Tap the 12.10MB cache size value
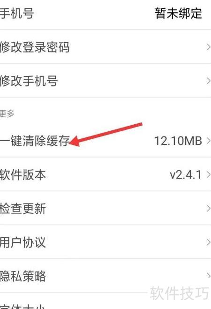The image size is (211, 309). [178, 141]
